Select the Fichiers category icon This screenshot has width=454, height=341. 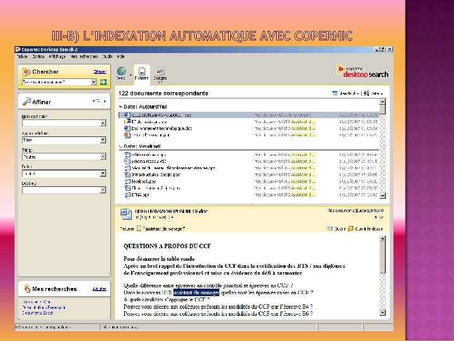tap(142, 71)
